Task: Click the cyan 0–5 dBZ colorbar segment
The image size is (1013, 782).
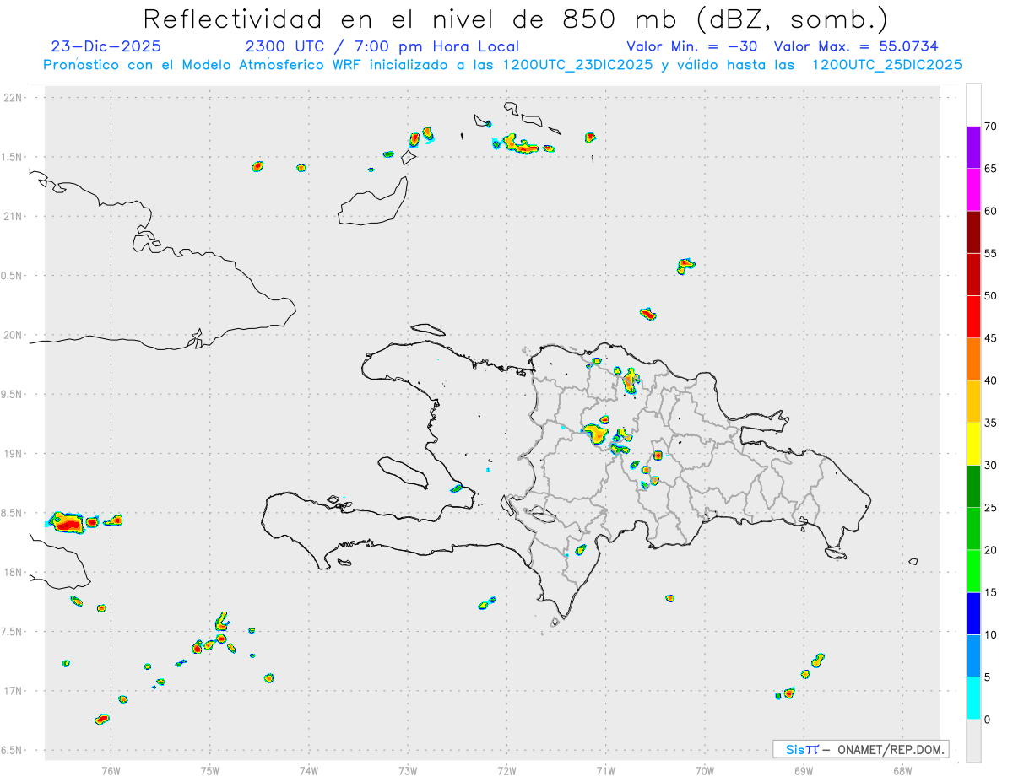Action: 973,698
